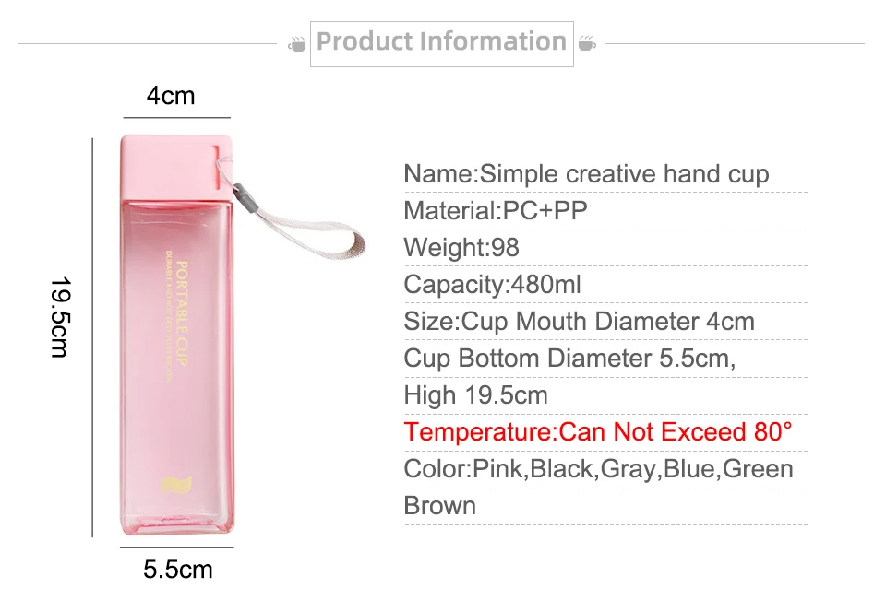The height and width of the screenshot is (600, 886).
Task: Click the teacup icon left of the title
Action: click(x=296, y=43)
